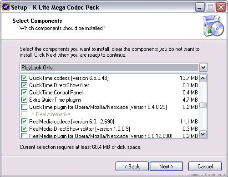This screenshot has height=177, width=228.
Task: Select the RealMedia plugin for Opera/Mozilla/Netscape item
Action: [x=101, y=136]
